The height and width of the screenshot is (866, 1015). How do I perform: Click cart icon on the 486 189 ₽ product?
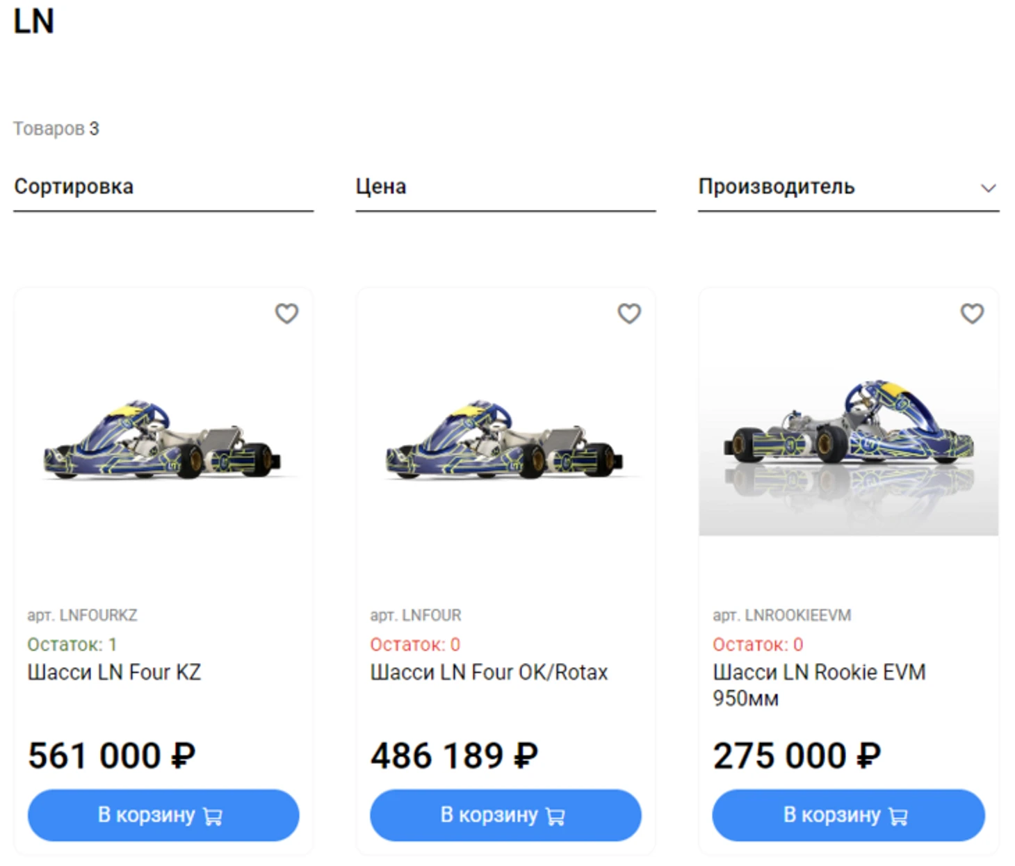coord(555,816)
